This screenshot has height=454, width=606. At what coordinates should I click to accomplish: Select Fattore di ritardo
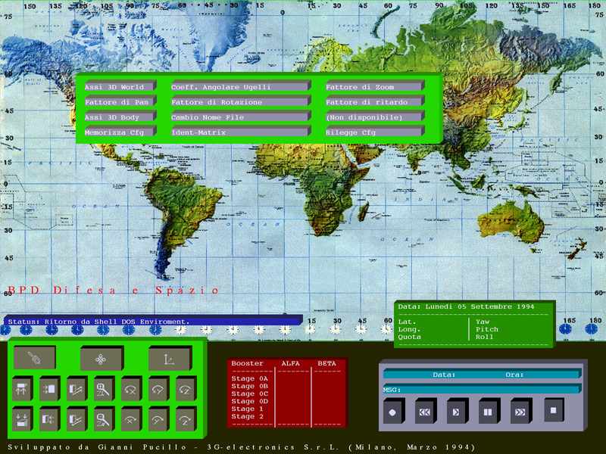point(375,101)
